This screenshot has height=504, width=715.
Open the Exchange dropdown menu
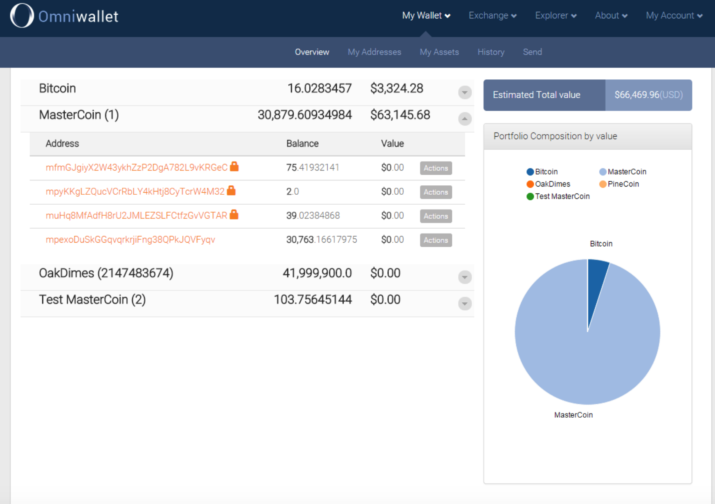click(x=492, y=16)
